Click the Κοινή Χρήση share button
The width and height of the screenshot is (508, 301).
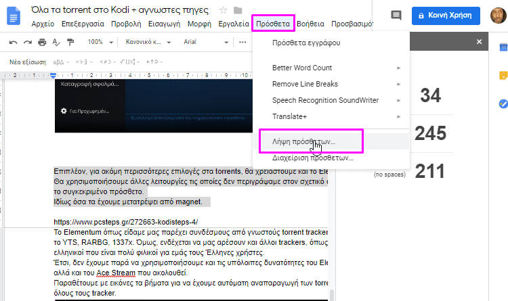point(446,16)
